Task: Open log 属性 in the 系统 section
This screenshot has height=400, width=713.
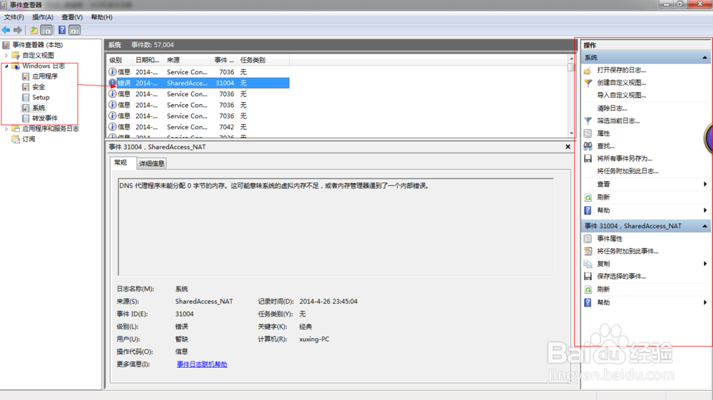Action: click(x=603, y=133)
